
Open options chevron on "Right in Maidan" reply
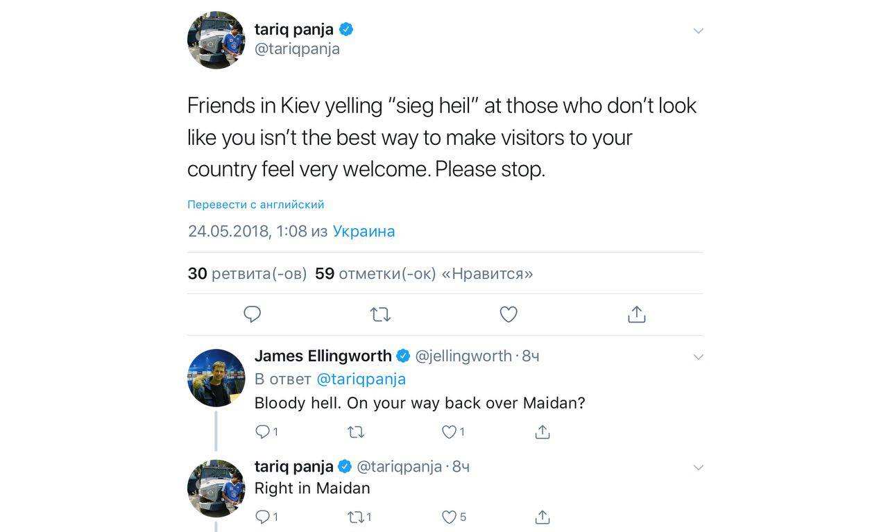699,467
